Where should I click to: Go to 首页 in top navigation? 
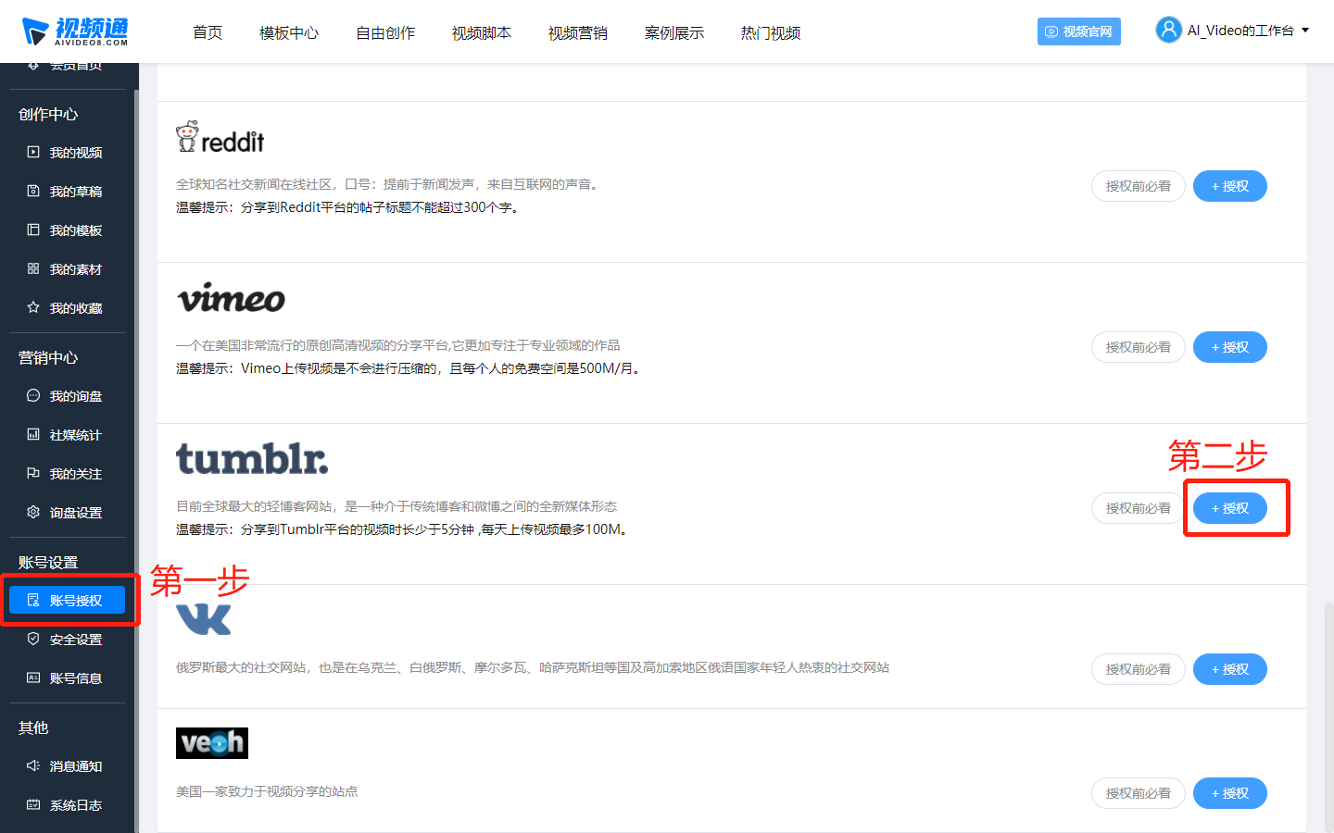point(208,33)
